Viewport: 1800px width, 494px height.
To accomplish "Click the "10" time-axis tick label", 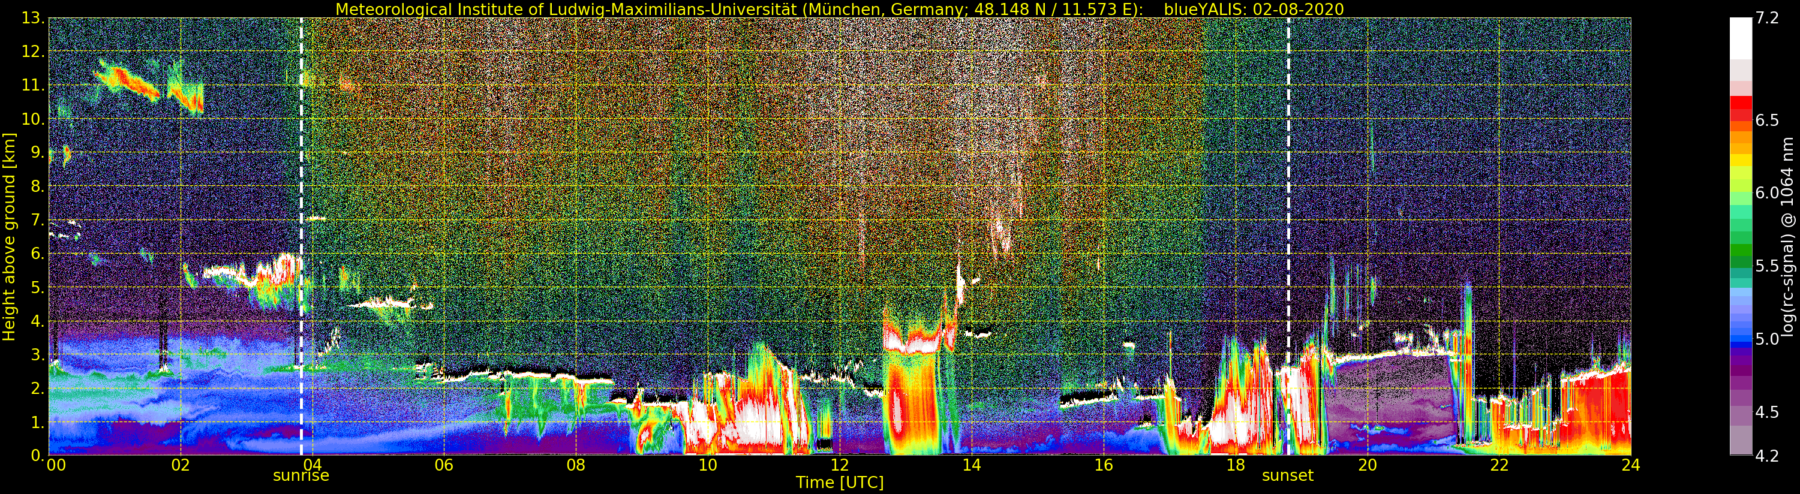I will coord(708,465).
